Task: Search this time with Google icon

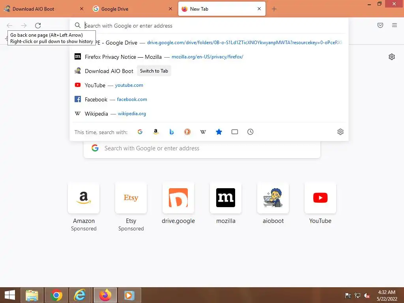Action: tap(140, 132)
